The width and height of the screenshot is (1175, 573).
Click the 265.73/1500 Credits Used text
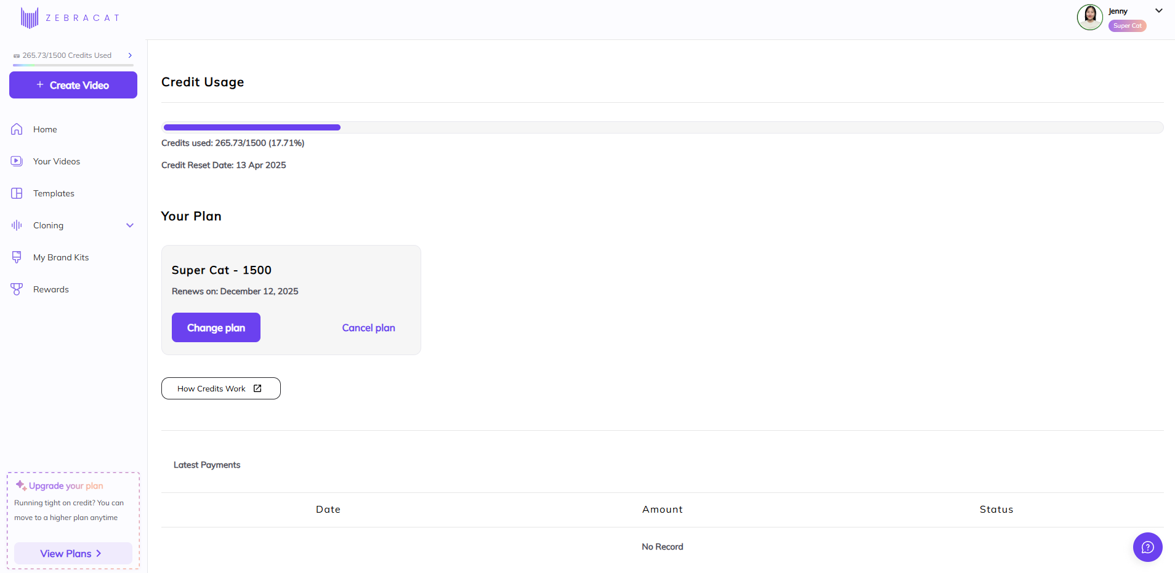(x=67, y=55)
